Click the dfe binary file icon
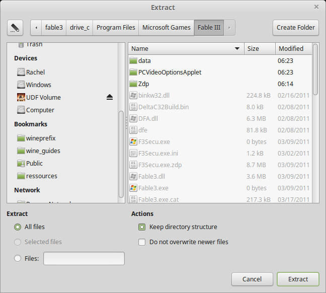The height and width of the screenshot is (293, 326). (133, 130)
